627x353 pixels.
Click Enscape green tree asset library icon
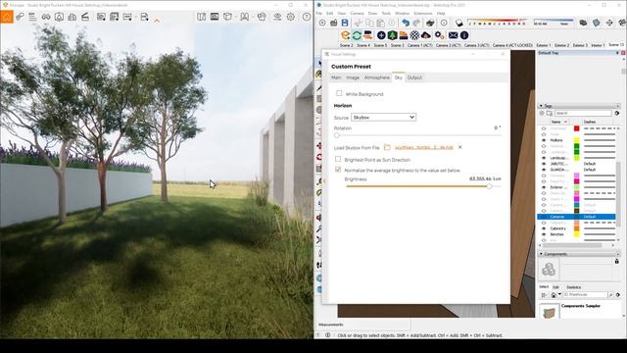[392, 35]
